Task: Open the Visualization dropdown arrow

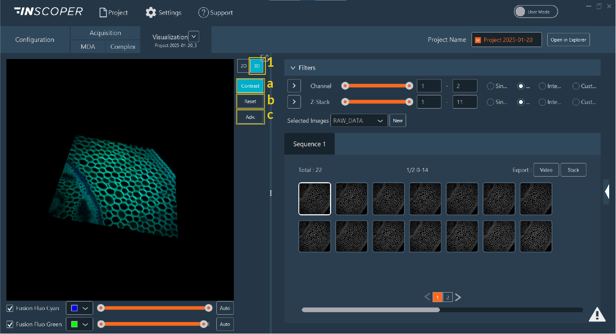Action: pyautogui.click(x=194, y=36)
